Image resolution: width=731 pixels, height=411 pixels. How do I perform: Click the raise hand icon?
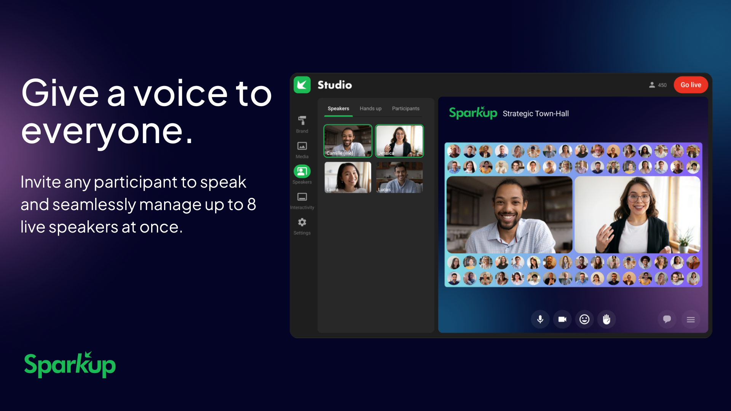pyautogui.click(x=607, y=319)
